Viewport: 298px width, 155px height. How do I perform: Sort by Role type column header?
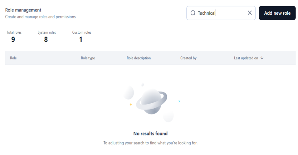click(x=88, y=58)
